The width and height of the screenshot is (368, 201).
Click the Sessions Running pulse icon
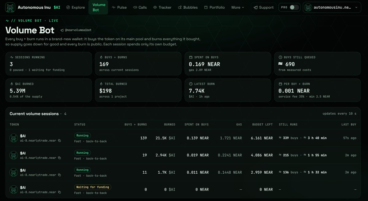[x=12, y=57]
